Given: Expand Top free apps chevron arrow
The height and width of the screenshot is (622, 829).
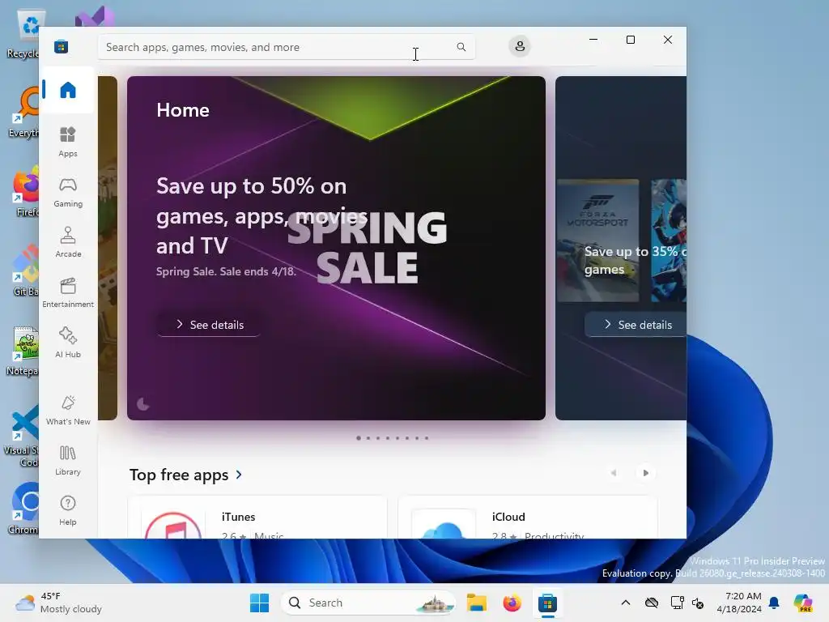Looking at the screenshot, I should coord(239,475).
